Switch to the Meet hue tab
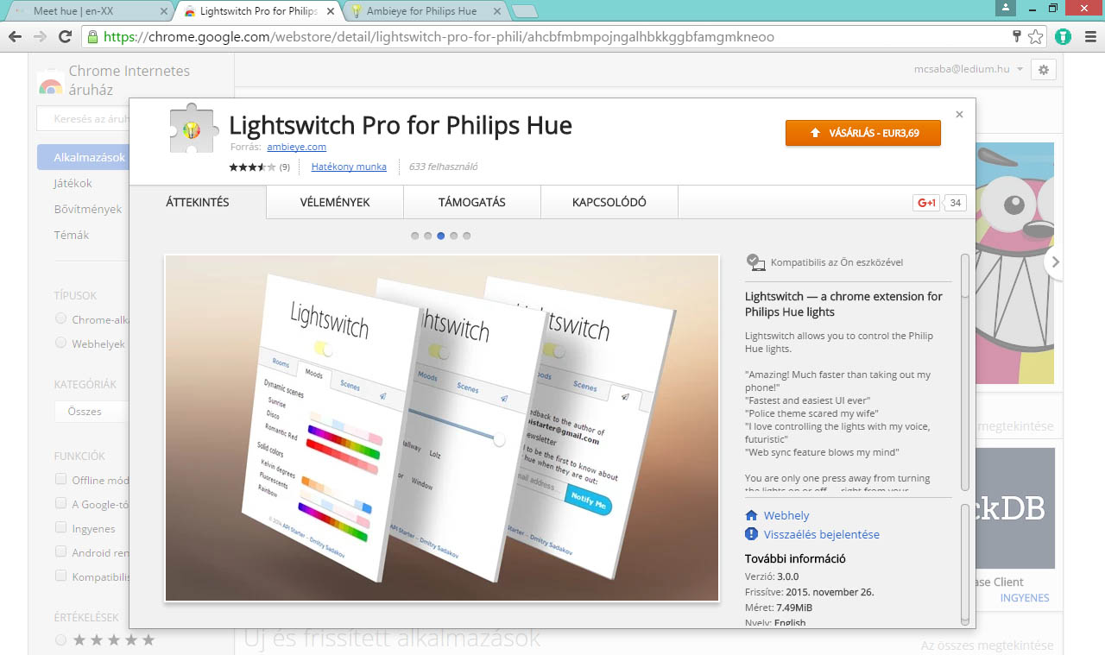 click(87, 12)
